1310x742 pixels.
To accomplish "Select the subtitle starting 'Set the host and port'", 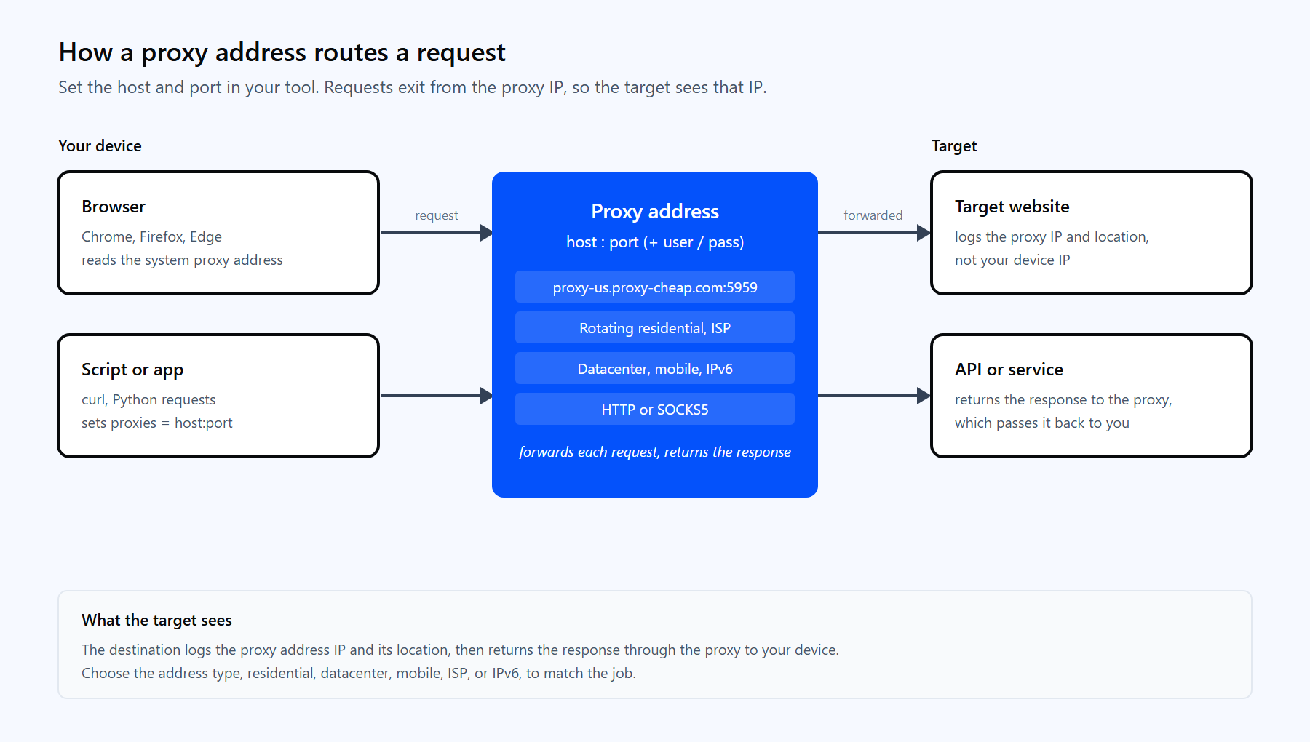I will point(413,87).
